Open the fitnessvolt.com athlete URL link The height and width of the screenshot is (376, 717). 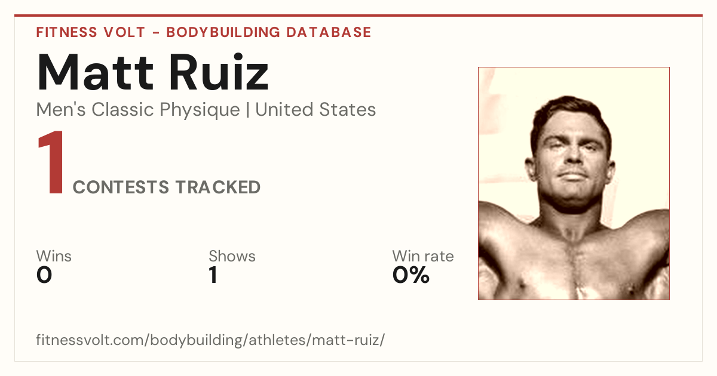tap(210, 341)
